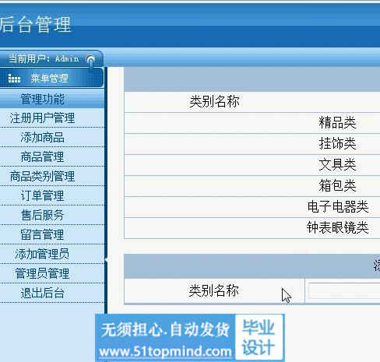Click 退出后台 to log out
Image resolution: width=380 pixels, height=362 pixels.
(42, 293)
